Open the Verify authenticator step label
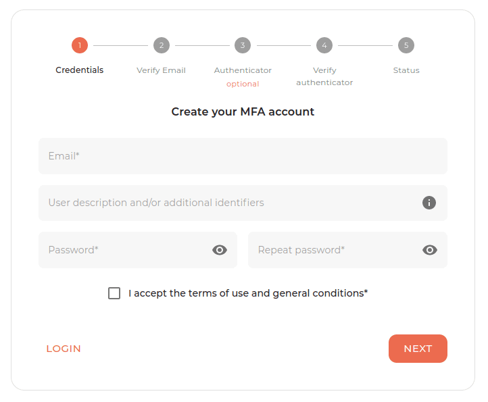This screenshot has width=488, height=402. click(x=324, y=76)
